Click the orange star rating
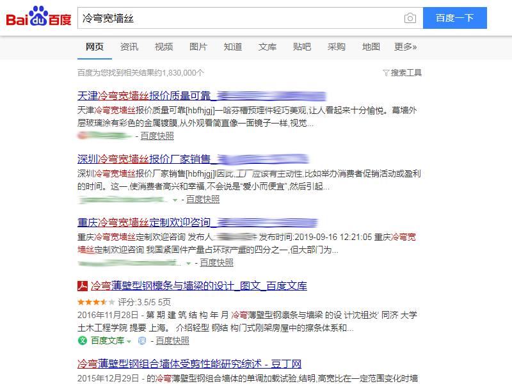Image resolution: width=512 pixels, height=384 pixels. [96, 301]
